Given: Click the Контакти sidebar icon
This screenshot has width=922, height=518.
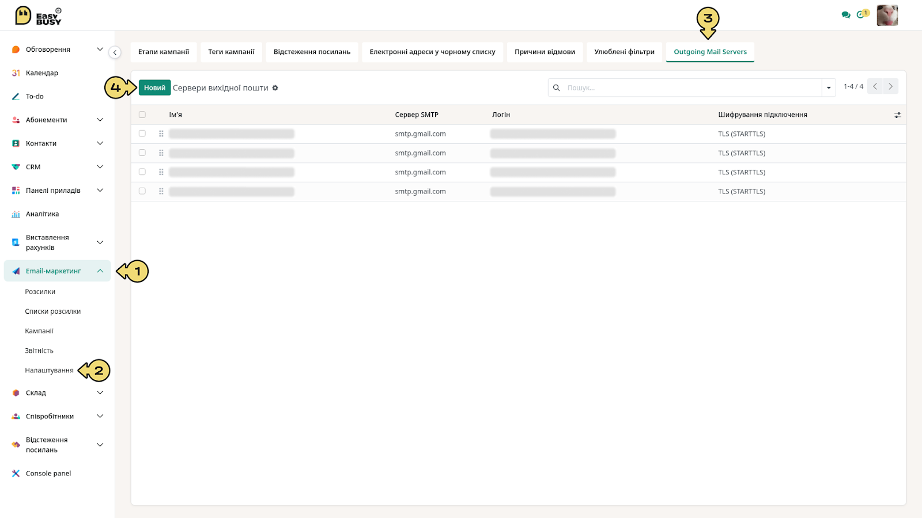Looking at the screenshot, I should pyautogui.click(x=16, y=143).
